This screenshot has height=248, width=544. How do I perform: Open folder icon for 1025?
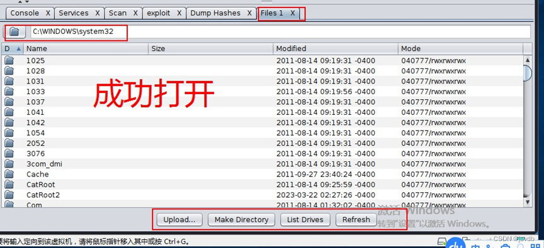9,60
